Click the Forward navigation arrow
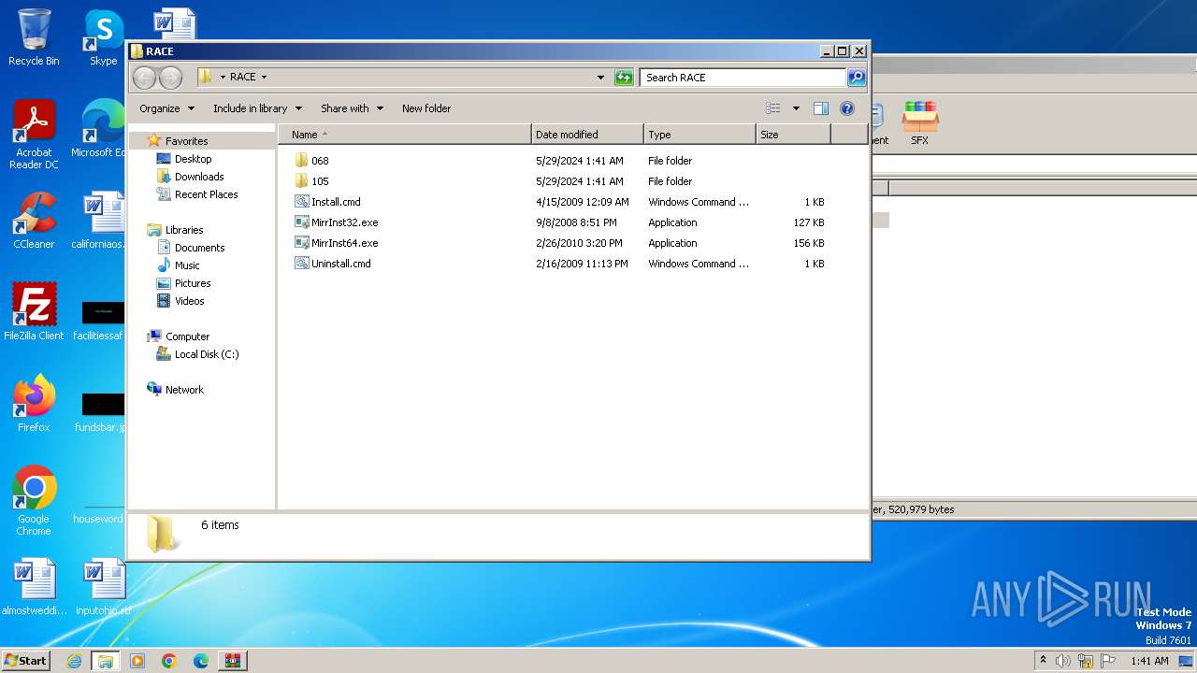Screen dimensions: 1197x673 pyautogui.click(x=170, y=78)
